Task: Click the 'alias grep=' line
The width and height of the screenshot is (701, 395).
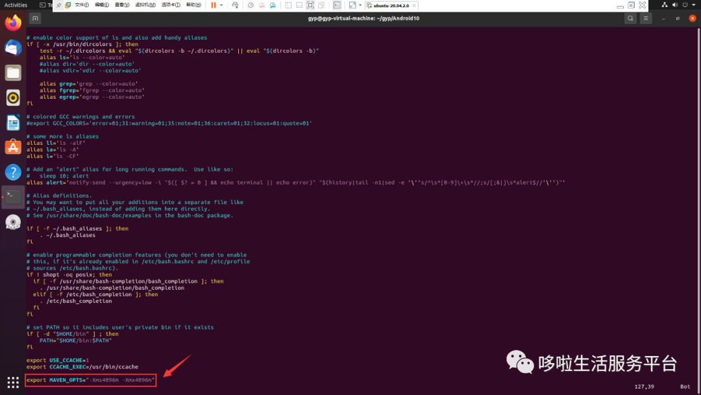Action: (x=88, y=84)
